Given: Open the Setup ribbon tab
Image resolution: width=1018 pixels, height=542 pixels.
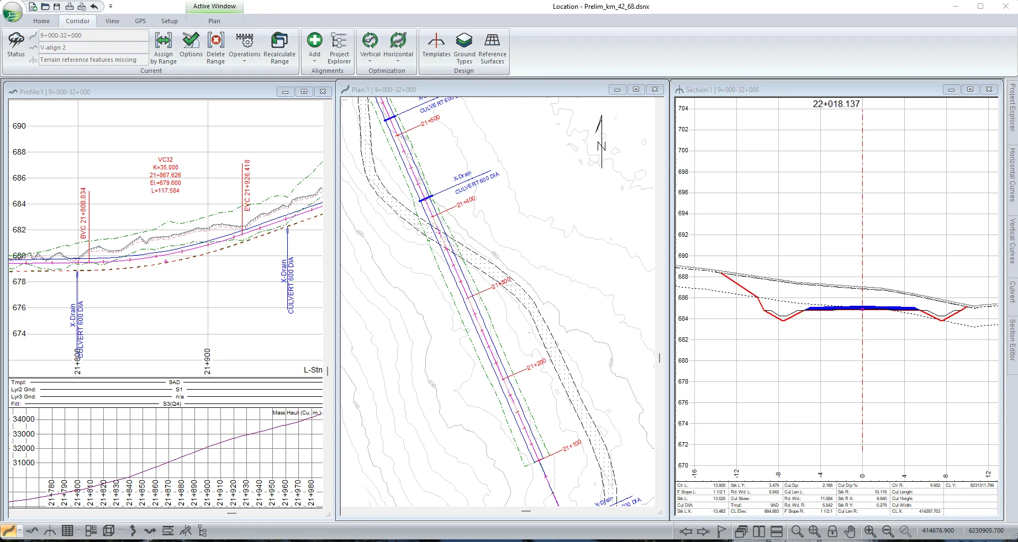Looking at the screenshot, I should 170,21.
